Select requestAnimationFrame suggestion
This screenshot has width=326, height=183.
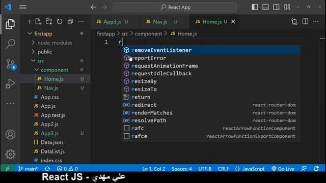point(211,66)
